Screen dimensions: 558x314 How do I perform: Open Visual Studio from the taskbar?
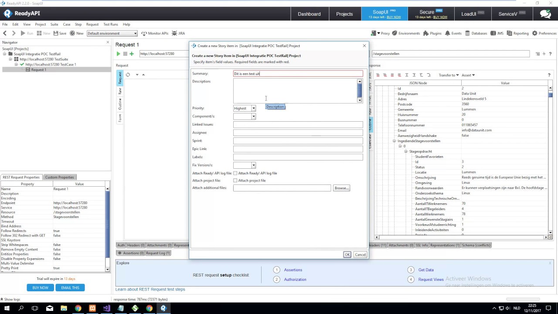click(x=107, y=308)
